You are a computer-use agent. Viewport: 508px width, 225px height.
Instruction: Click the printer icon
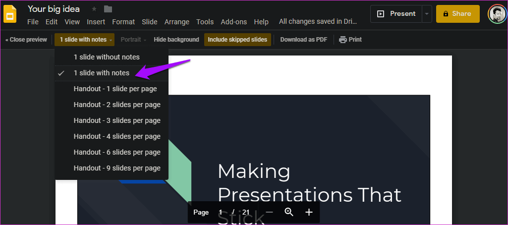[x=343, y=40]
